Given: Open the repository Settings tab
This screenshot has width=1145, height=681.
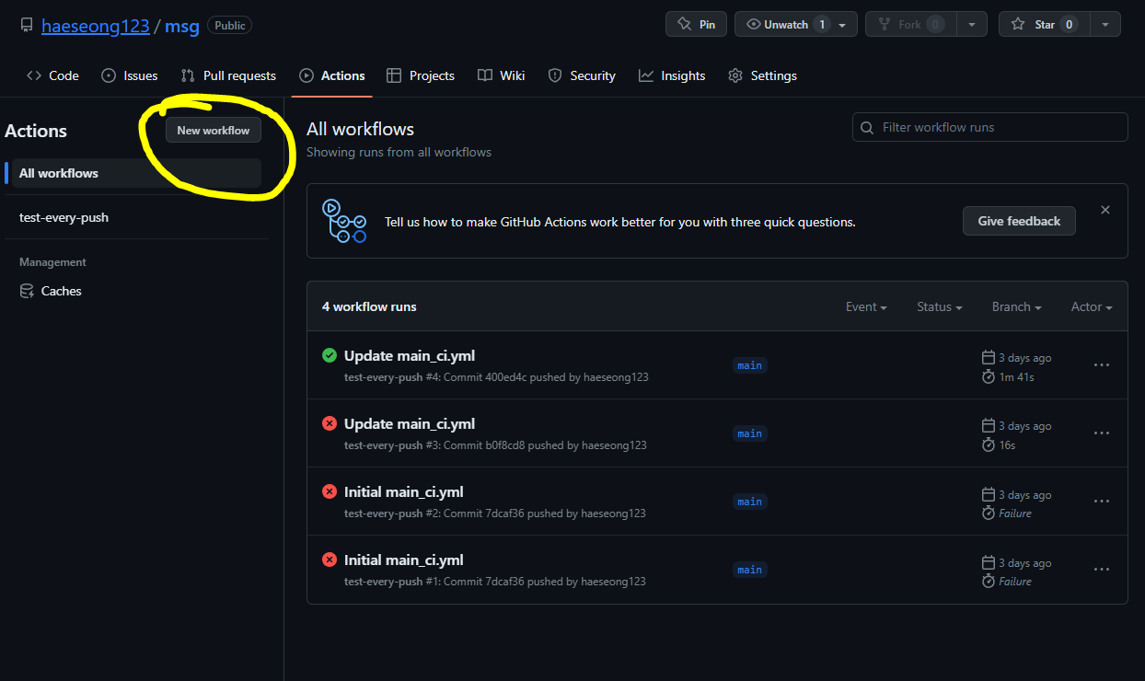Looking at the screenshot, I should [762, 75].
